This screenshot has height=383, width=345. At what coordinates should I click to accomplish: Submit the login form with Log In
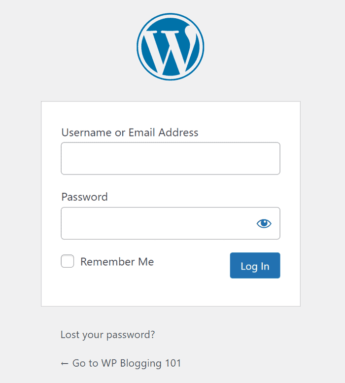tap(255, 266)
